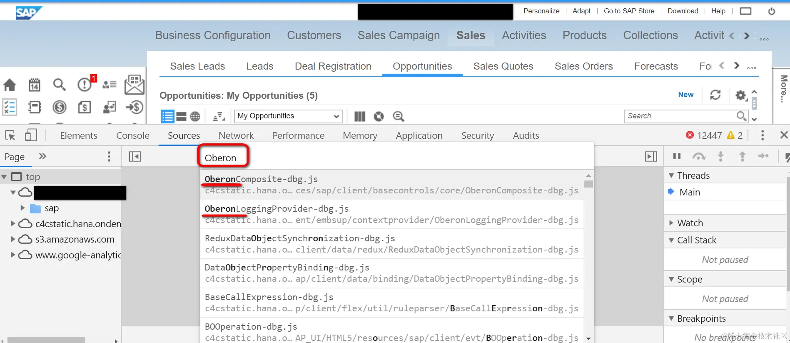The width and height of the screenshot is (790, 343).
Task: Switch to the two-row card view icon
Action: coord(181,116)
